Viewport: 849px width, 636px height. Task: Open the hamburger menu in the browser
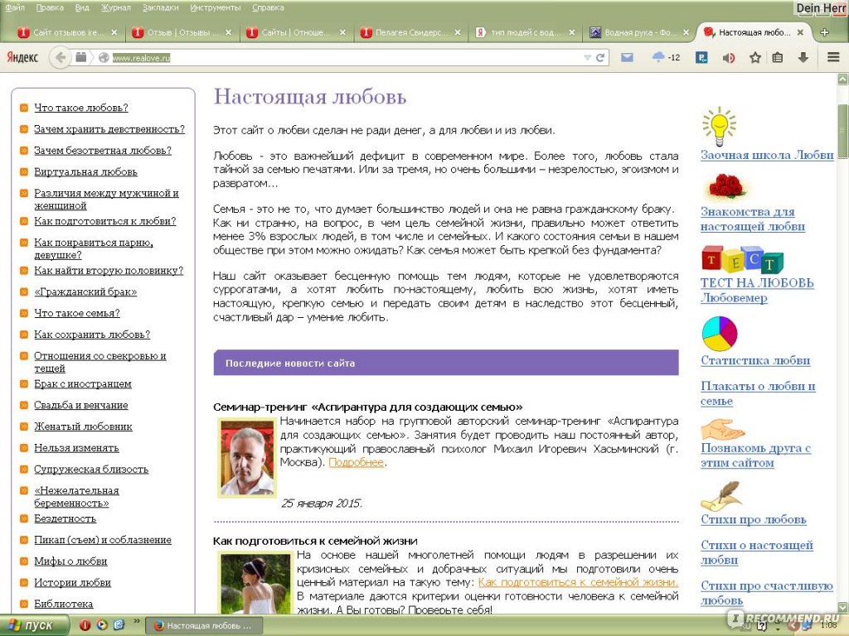coord(832,58)
